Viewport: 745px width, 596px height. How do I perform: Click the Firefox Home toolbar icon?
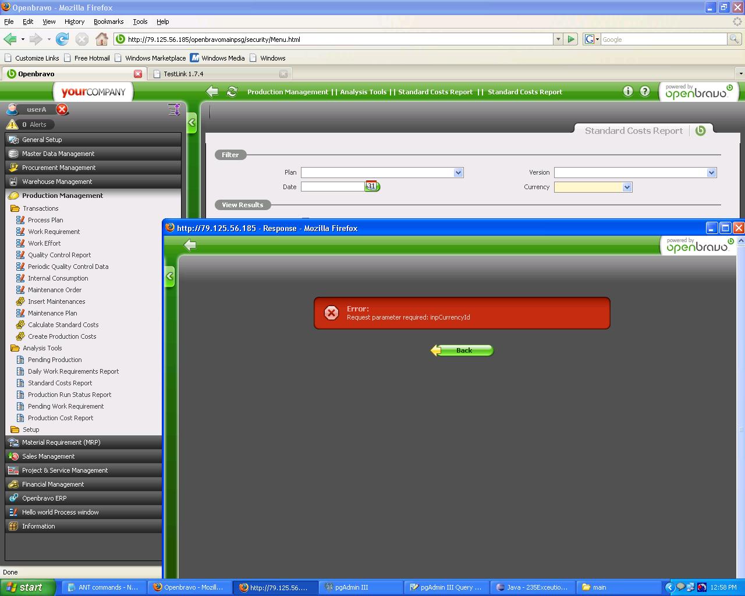(x=102, y=39)
